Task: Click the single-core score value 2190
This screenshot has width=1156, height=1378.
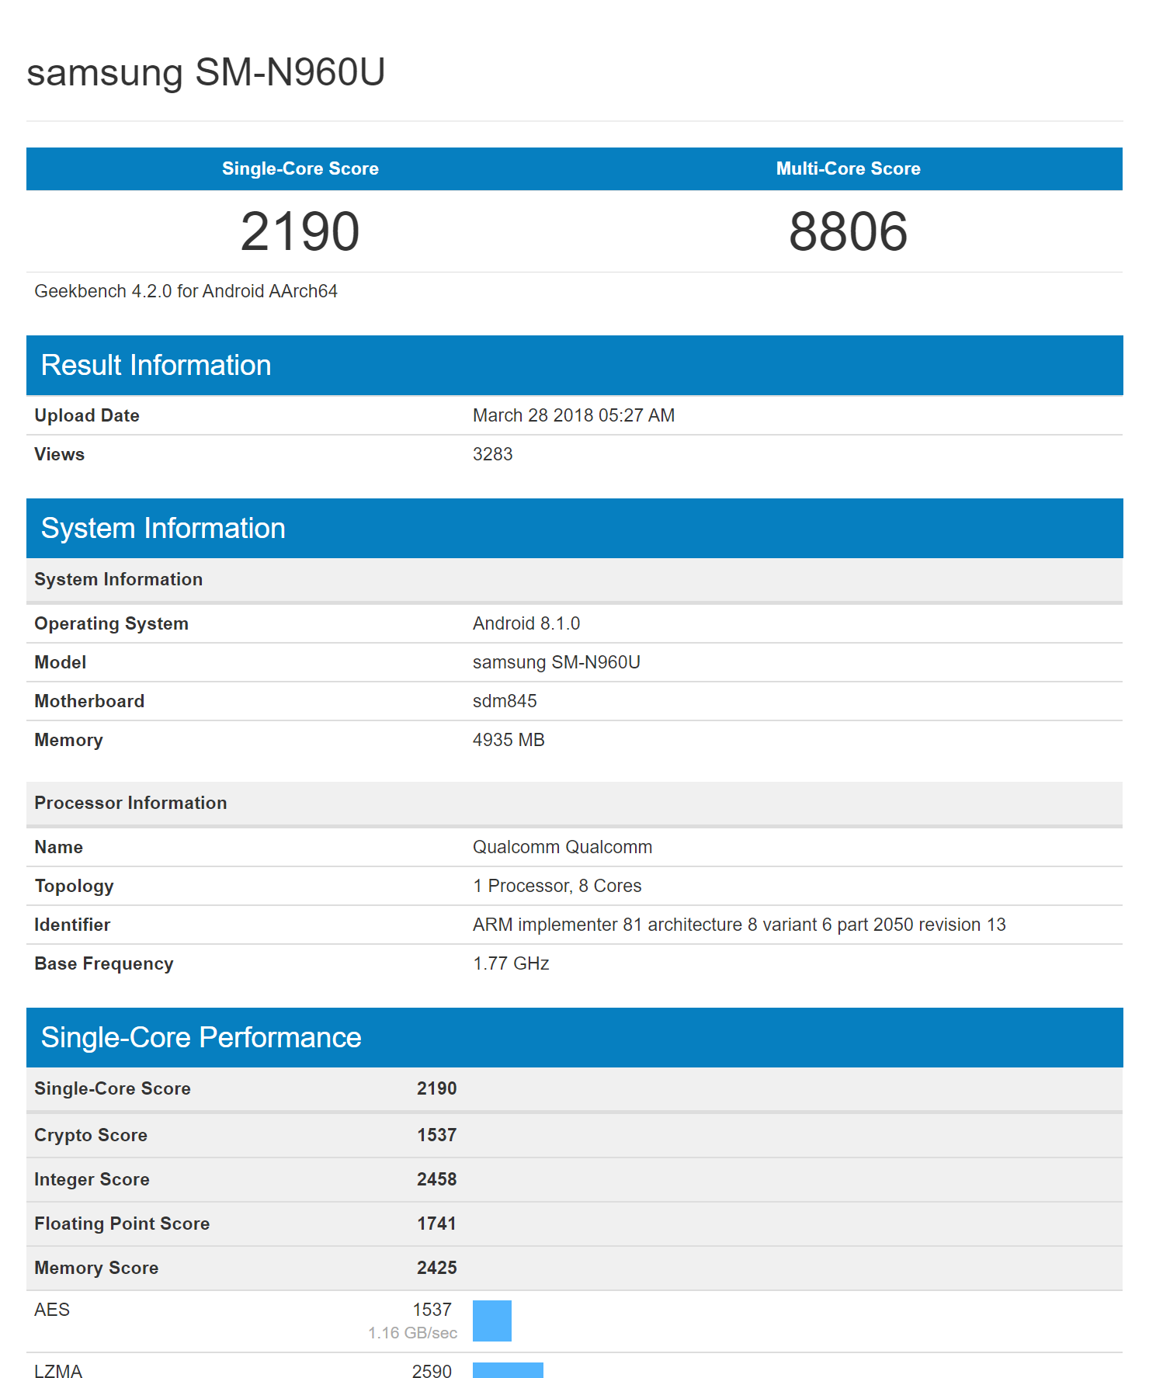Action: tap(300, 231)
